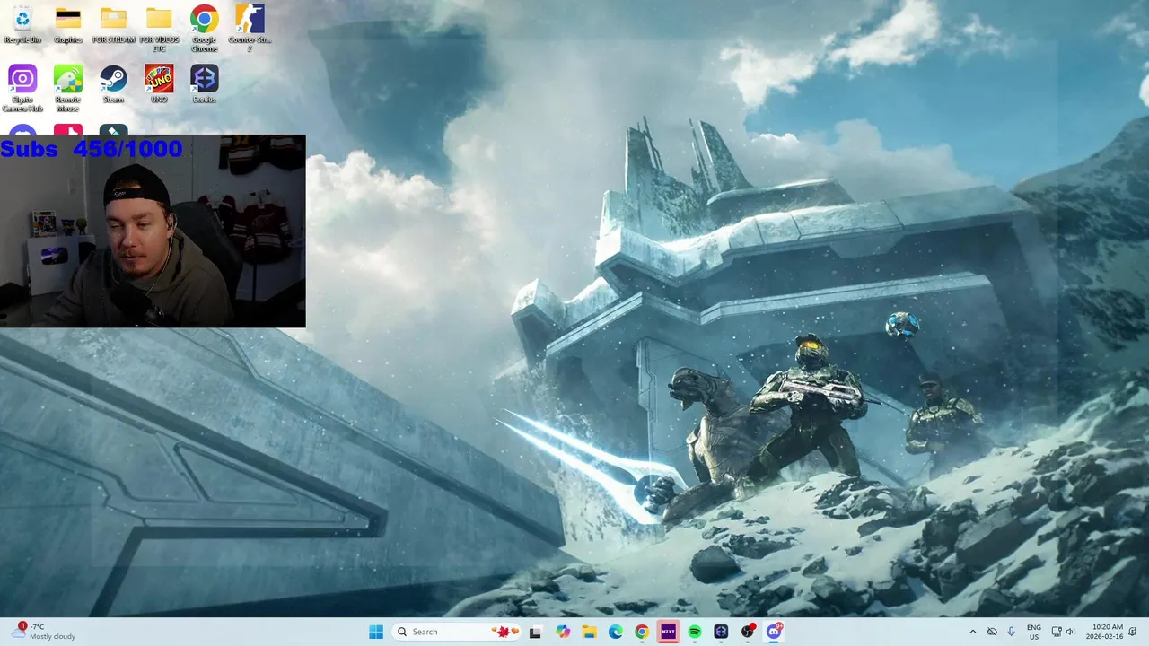Switch to Discord on the taskbar
The image size is (1149, 646).
(x=774, y=632)
